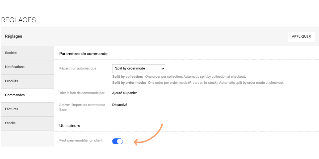319x159 pixels.
Task: Open the Produits settings tab
Action: click(27, 81)
